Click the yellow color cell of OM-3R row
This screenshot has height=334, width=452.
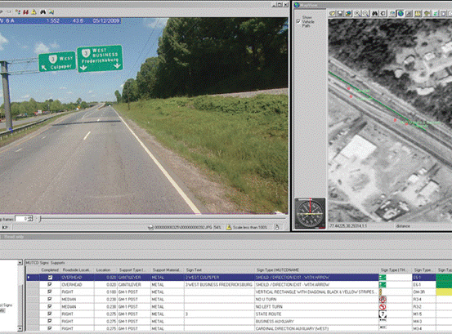click(x=444, y=292)
